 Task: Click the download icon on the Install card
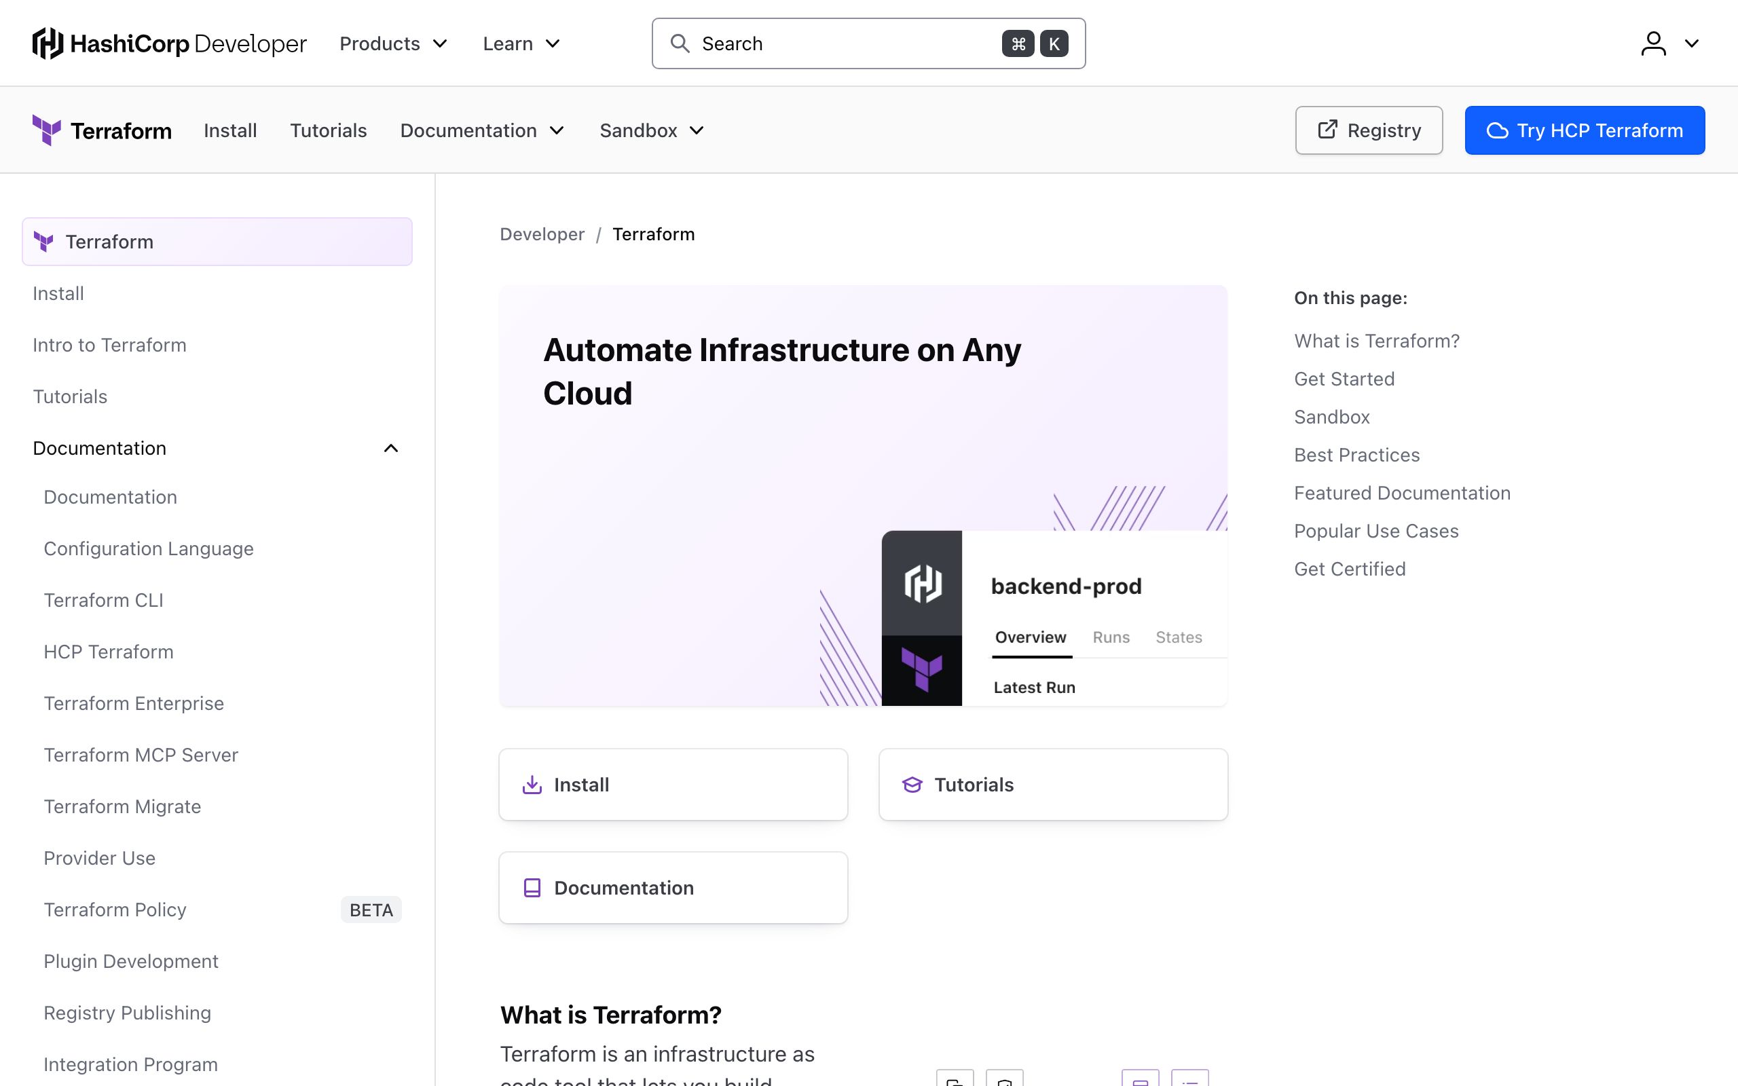(532, 785)
